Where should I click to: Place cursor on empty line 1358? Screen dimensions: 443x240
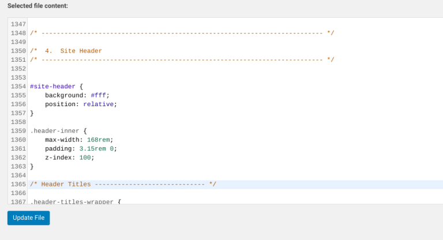(115, 122)
